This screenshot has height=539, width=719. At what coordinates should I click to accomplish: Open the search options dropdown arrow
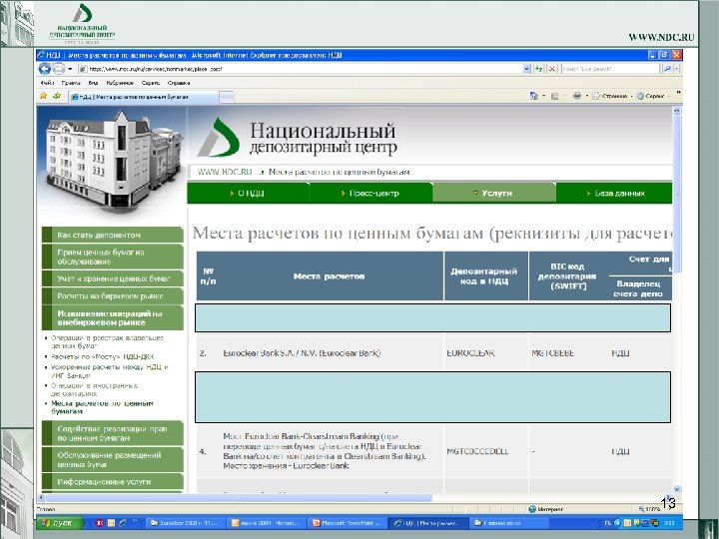click(677, 69)
